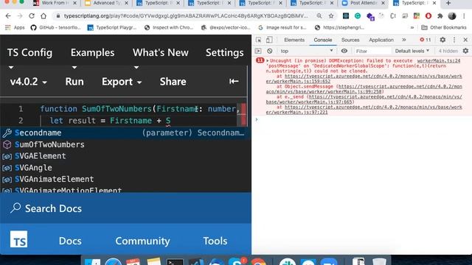Viewport: 472px width, 265px height.
Task: Click the zoom magnifier icon in address bar
Action: tap(319, 16)
